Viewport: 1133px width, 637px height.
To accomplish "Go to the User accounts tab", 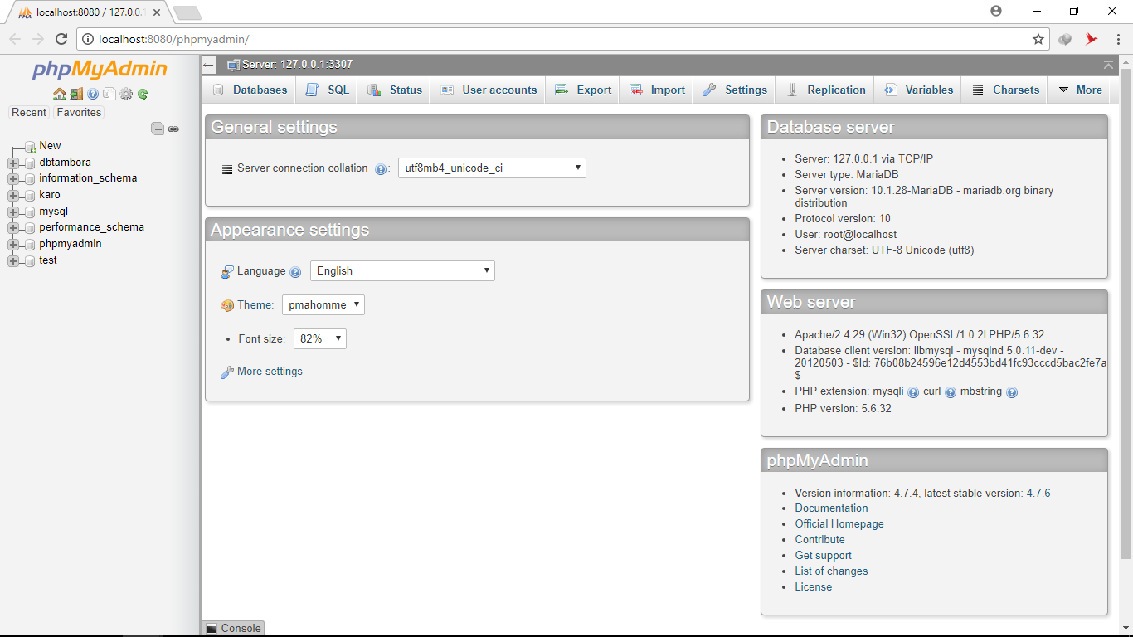I will click(489, 90).
